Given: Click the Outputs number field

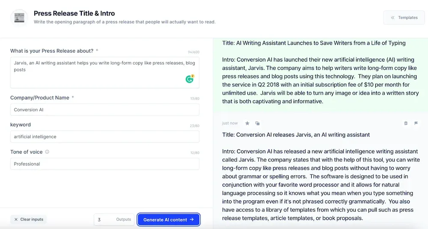Looking at the screenshot, I should coord(104,220).
